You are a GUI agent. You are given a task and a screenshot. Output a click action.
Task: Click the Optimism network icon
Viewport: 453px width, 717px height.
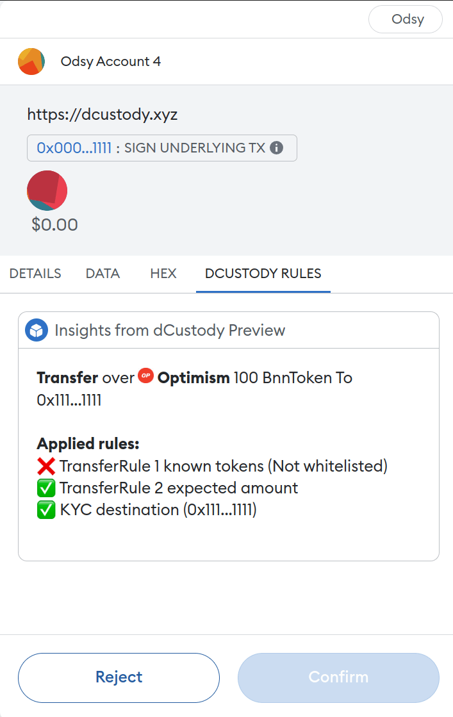146,376
